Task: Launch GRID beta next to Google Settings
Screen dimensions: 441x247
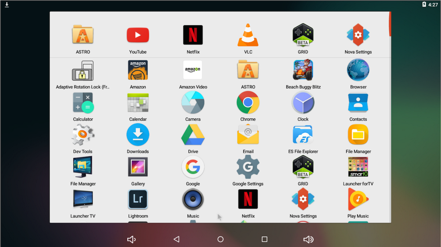Action: click(303, 167)
